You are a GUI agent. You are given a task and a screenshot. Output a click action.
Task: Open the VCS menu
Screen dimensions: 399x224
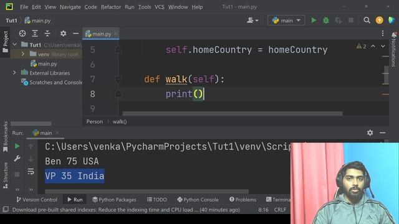click(x=160, y=7)
